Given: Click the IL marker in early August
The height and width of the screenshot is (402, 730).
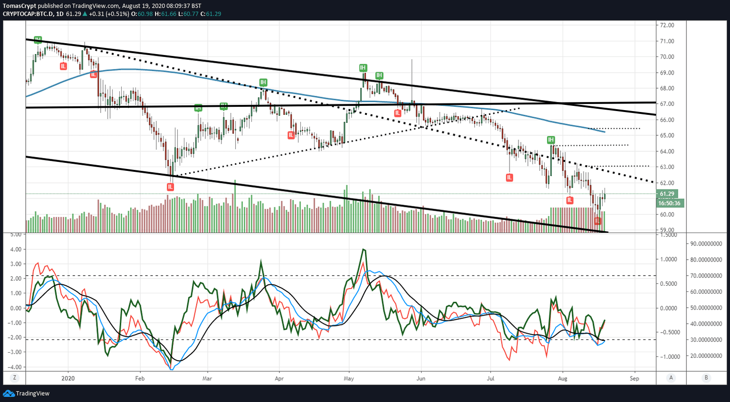Looking at the screenshot, I should coord(570,200).
